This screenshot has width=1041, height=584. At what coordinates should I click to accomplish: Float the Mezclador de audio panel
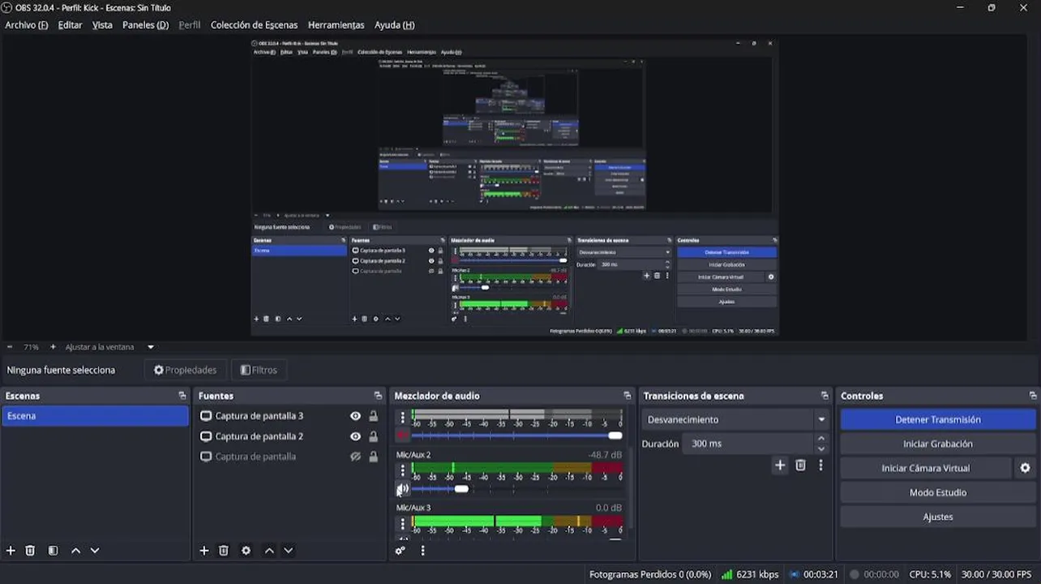tap(627, 396)
